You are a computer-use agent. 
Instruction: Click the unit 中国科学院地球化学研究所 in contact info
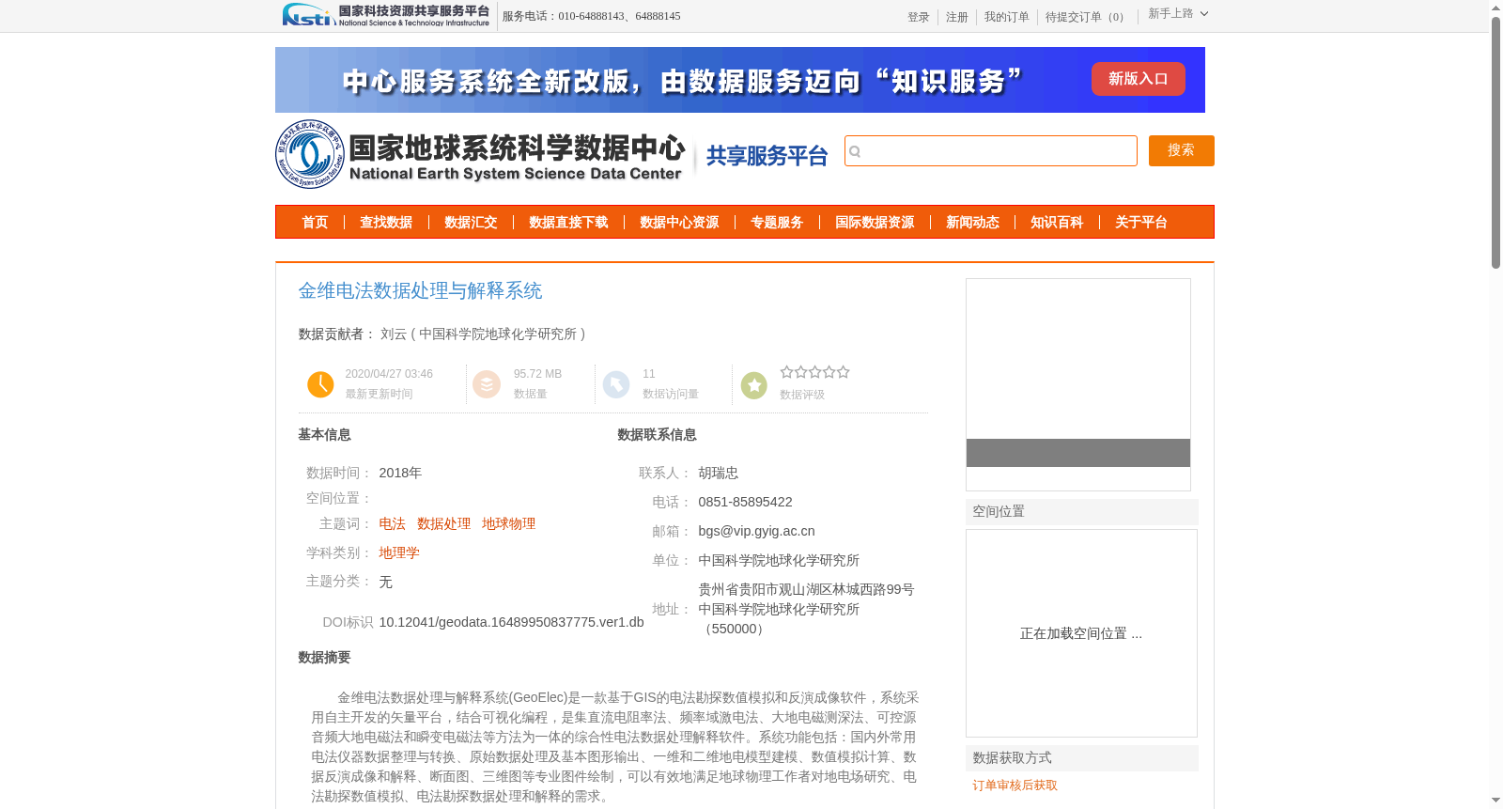779,560
